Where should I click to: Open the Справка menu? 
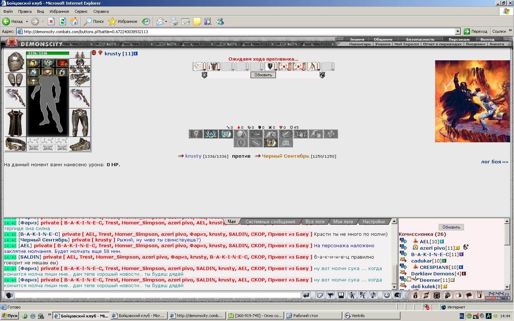[101, 11]
